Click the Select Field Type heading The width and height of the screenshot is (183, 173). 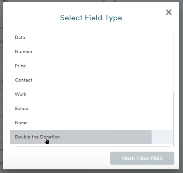click(91, 18)
